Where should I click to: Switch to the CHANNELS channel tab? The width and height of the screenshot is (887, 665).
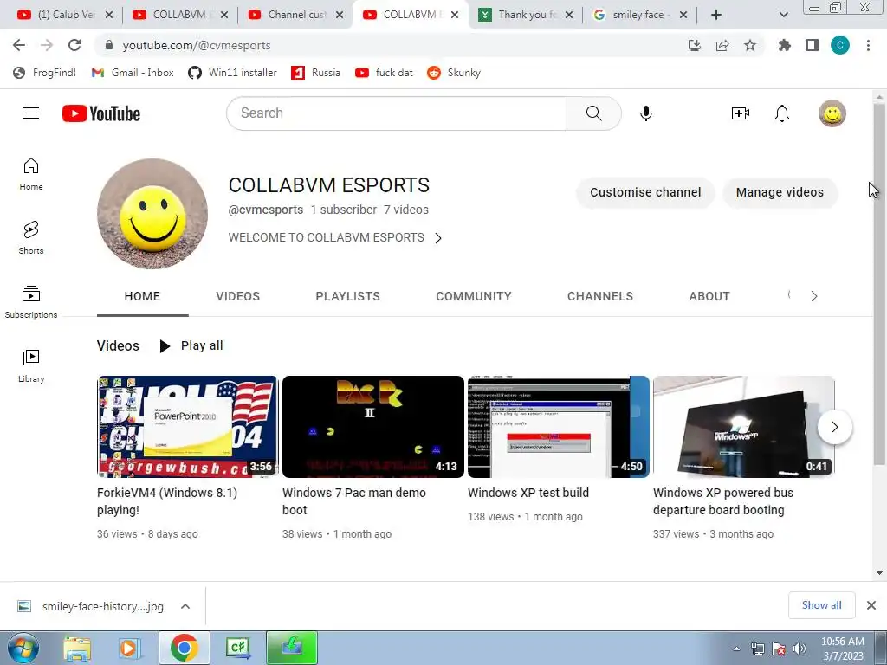click(x=600, y=296)
